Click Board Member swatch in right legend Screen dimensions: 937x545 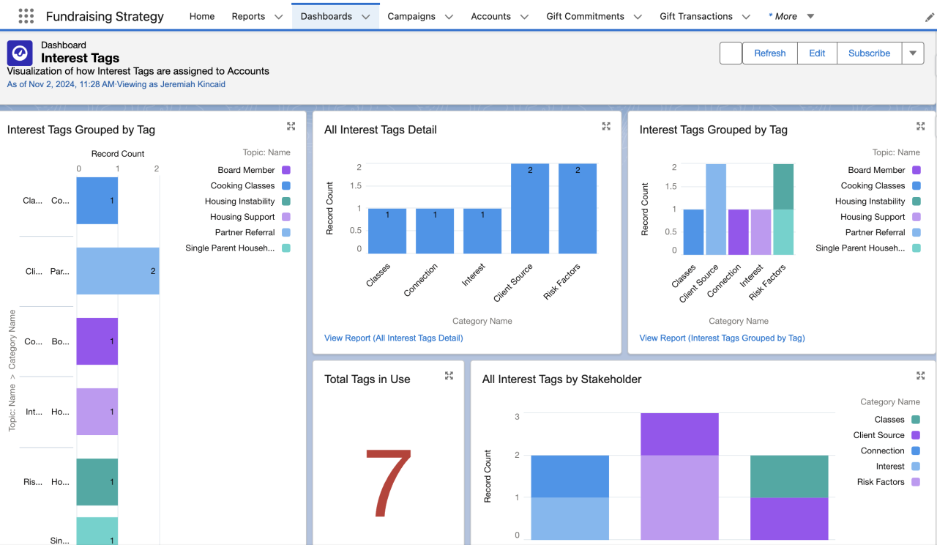pos(917,170)
